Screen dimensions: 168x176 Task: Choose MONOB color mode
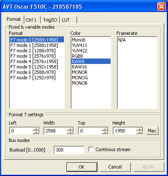pyautogui.click(x=91, y=83)
